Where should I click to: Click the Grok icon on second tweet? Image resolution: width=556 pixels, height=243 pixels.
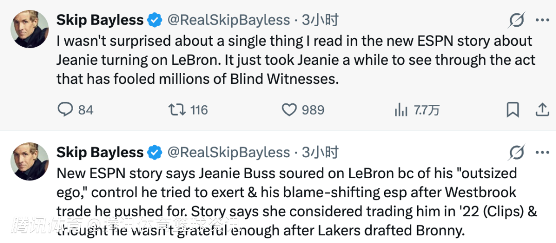(x=516, y=153)
